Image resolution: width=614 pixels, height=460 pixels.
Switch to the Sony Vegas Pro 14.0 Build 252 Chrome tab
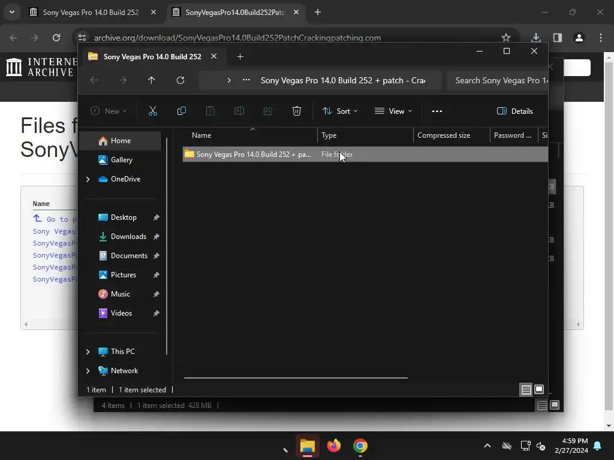click(x=90, y=13)
